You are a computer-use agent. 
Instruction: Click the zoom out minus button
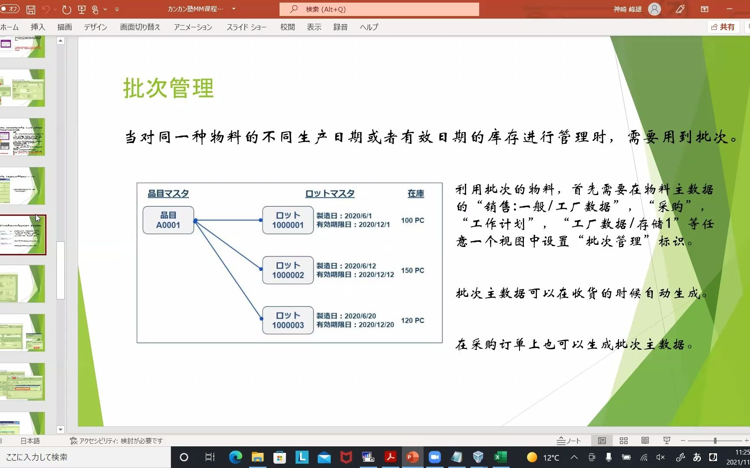click(x=683, y=441)
